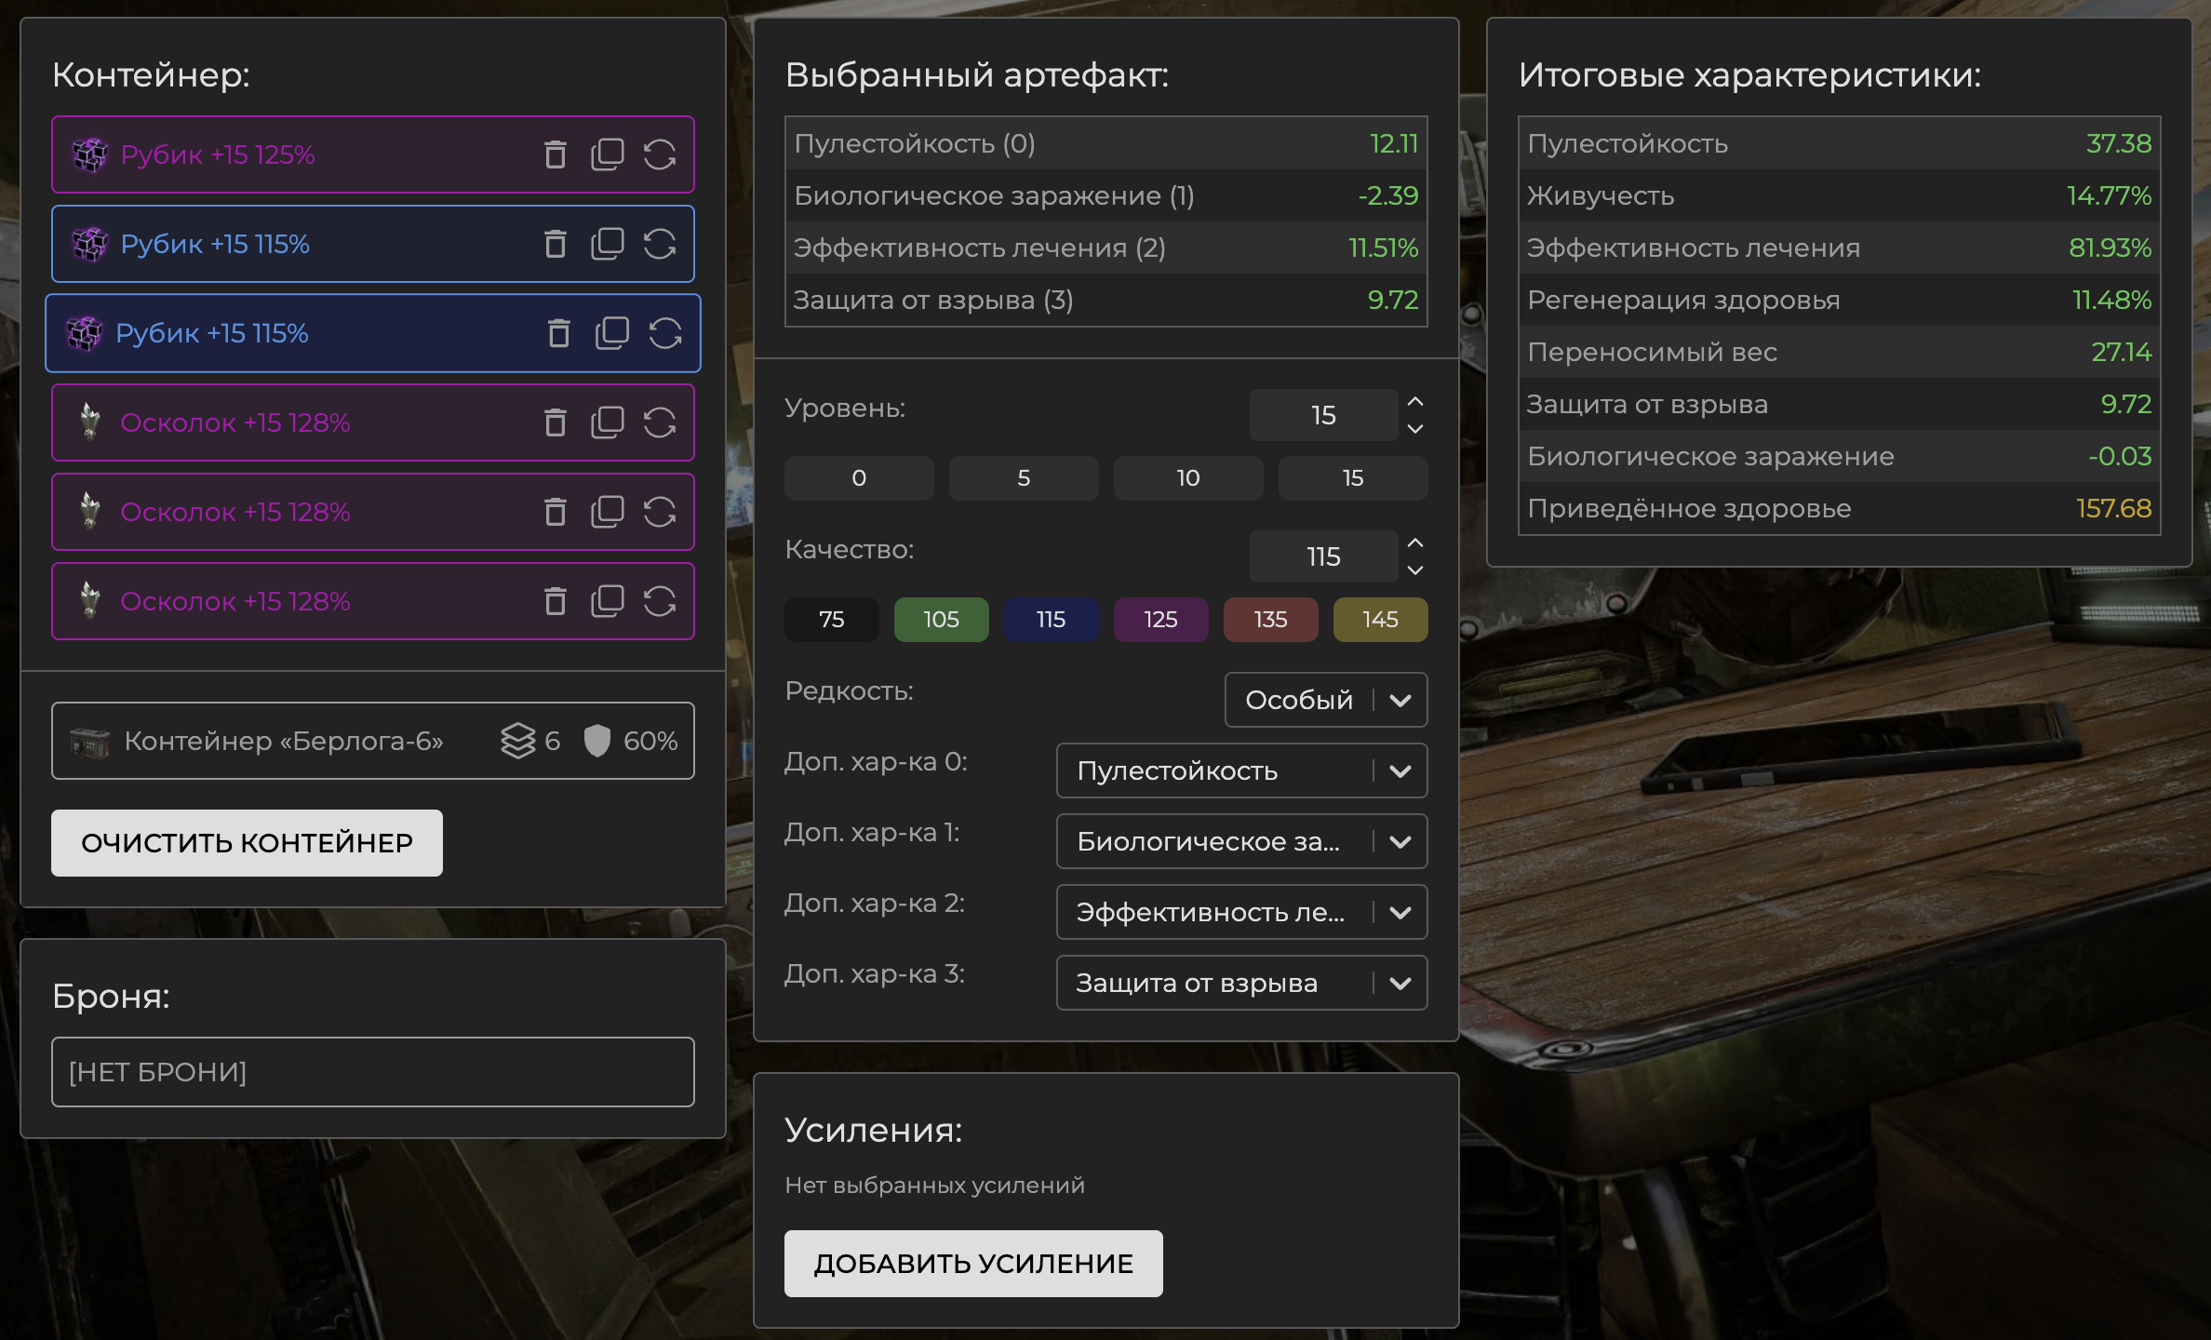Open Доп. хар-ка 1 dropdown Биологическое
This screenshot has width=2211, height=1340.
(x=1242, y=841)
